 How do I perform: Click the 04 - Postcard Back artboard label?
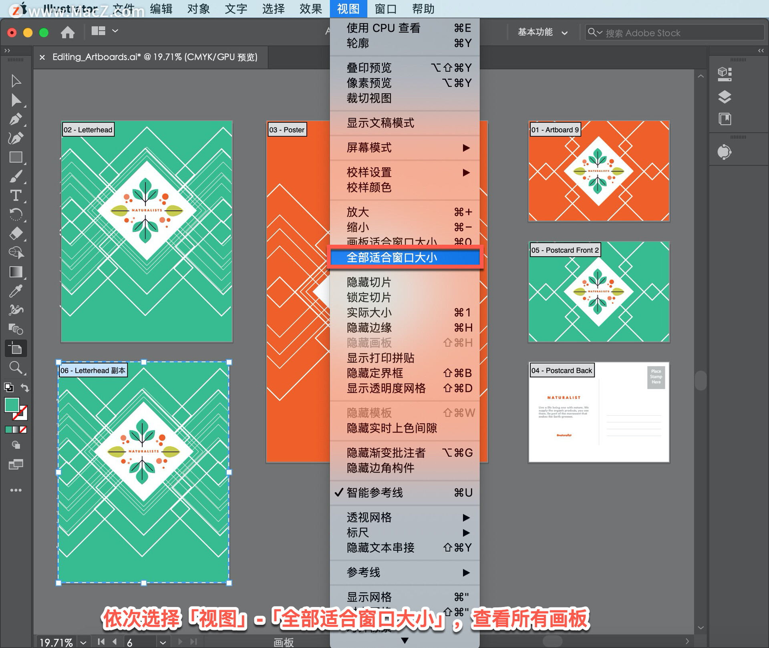[562, 370]
